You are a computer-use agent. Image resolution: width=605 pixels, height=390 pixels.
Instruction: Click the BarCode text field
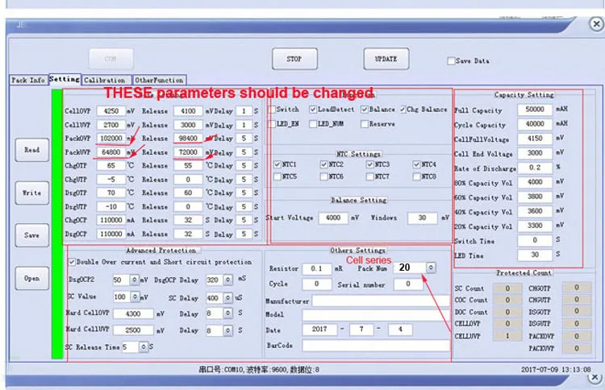pos(376,346)
